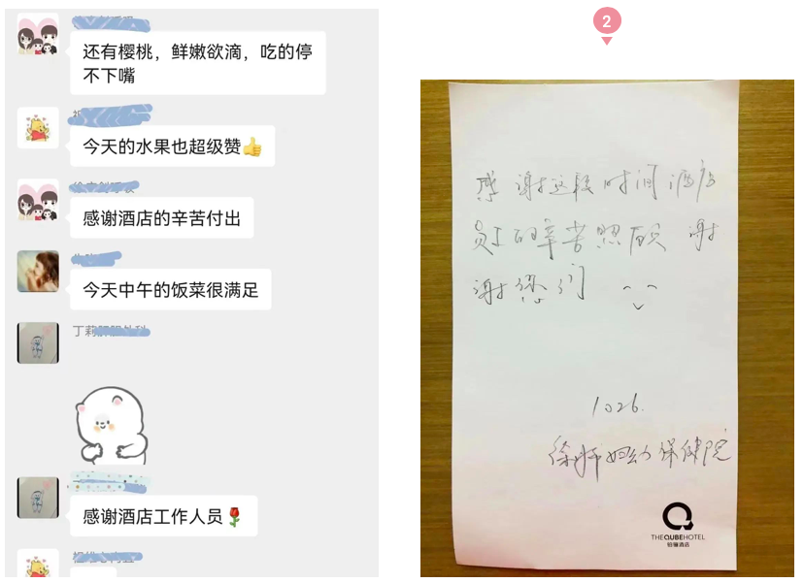The width and height of the screenshot is (804, 583).
Task: Click the message bubble 还有樱桃，鲜嫩欲滴
Action: tap(198, 63)
